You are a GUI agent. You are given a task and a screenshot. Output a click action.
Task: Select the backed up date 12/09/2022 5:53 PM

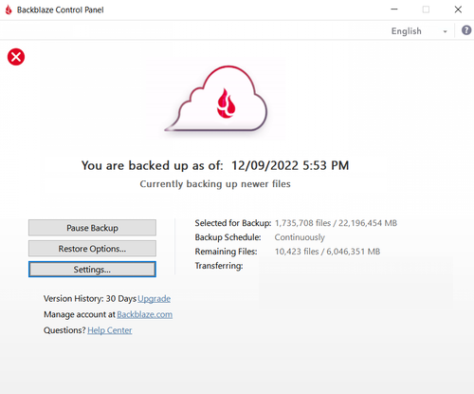pyautogui.click(x=290, y=165)
